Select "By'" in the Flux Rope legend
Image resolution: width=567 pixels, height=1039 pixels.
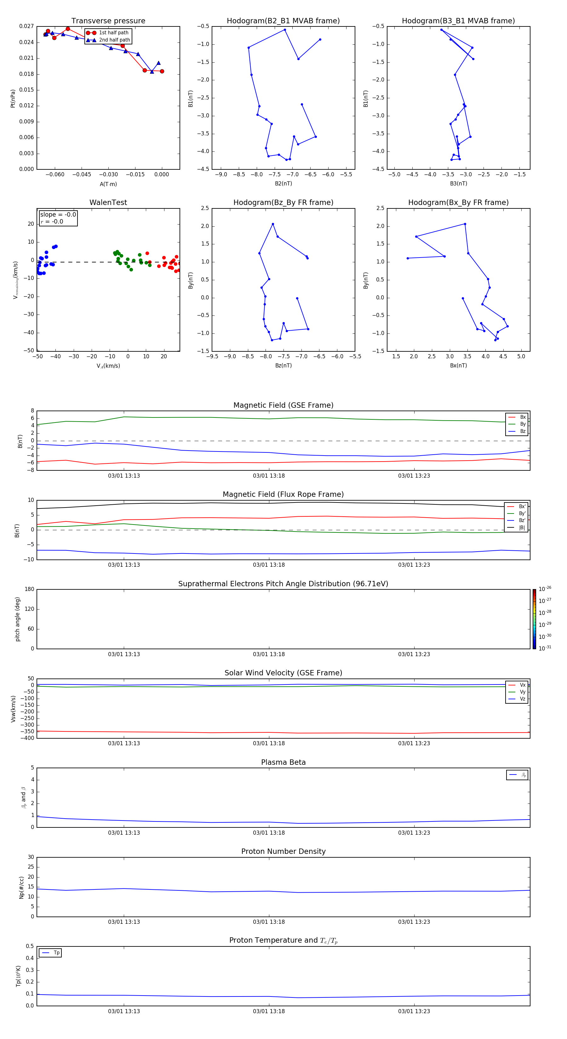[517, 514]
